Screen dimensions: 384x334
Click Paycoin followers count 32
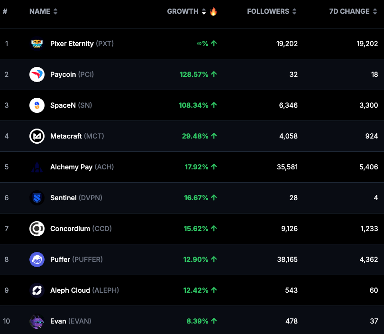coord(293,74)
